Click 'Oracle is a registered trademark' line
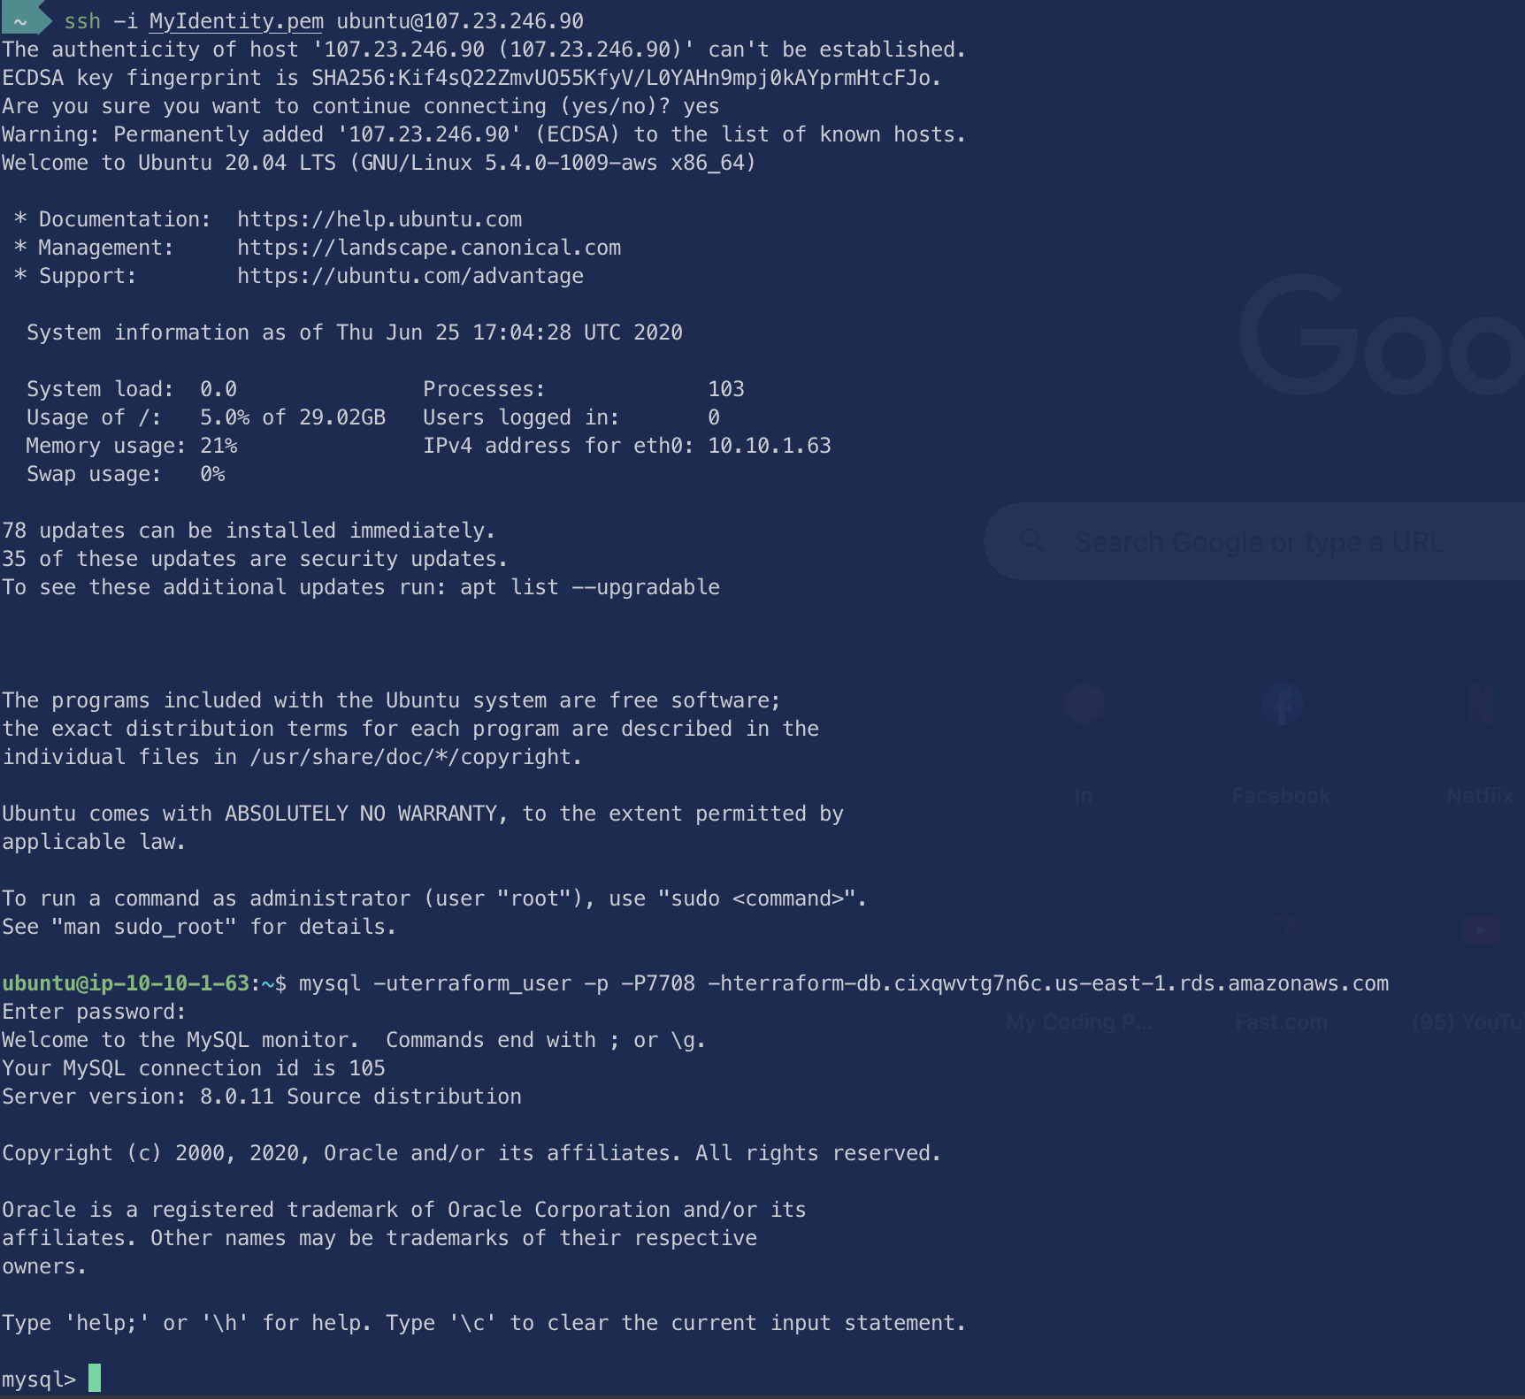This screenshot has width=1525, height=1399. pyautogui.click(x=404, y=1210)
